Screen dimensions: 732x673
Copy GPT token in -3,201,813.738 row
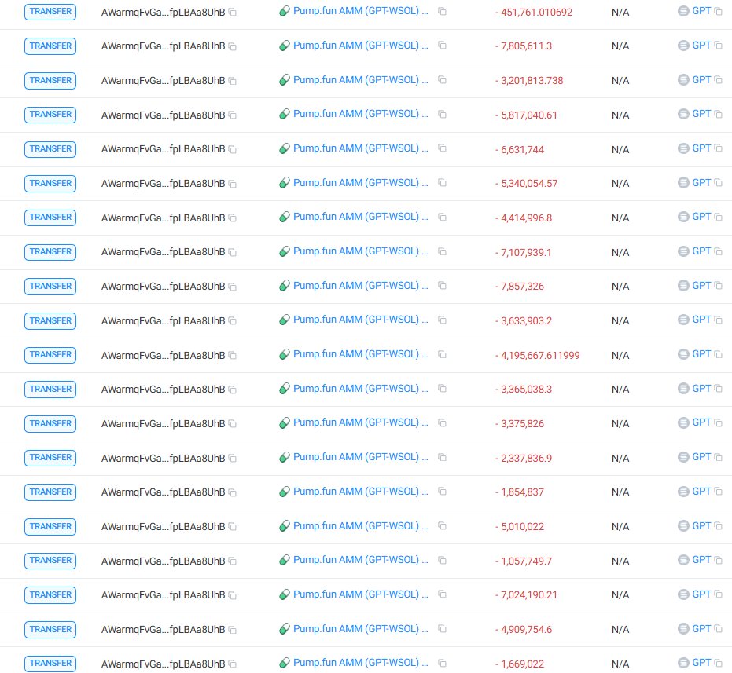click(x=719, y=80)
